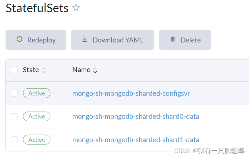Viewport: 249px width, 157px height.
Task: Click the Active badge on configsvr row
Action: (x=37, y=93)
